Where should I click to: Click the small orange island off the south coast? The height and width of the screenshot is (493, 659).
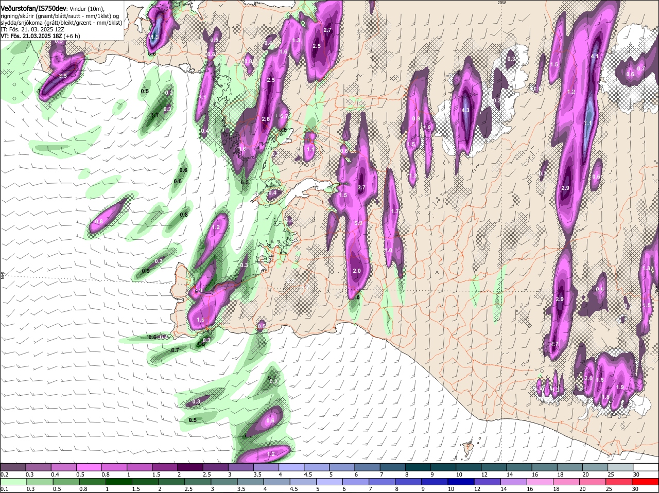point(468,448)
